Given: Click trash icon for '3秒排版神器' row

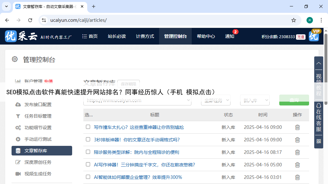Looking at the screenshot, I should [x=297, y=140].
